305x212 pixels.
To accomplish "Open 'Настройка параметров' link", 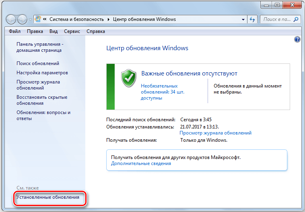I will coord(42,73).
